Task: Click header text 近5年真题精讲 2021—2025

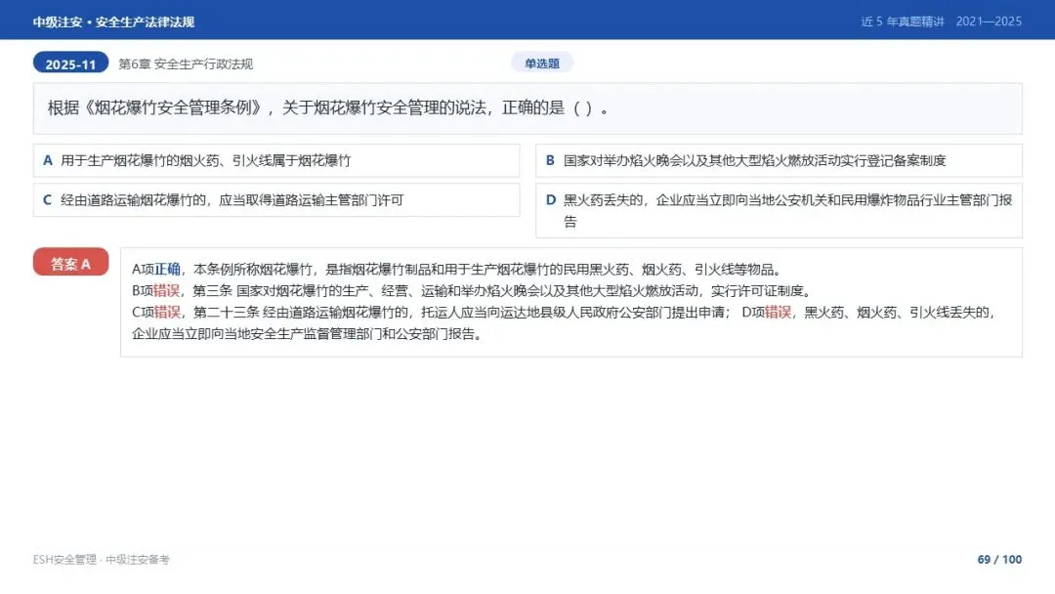Action: click(942, 21)
